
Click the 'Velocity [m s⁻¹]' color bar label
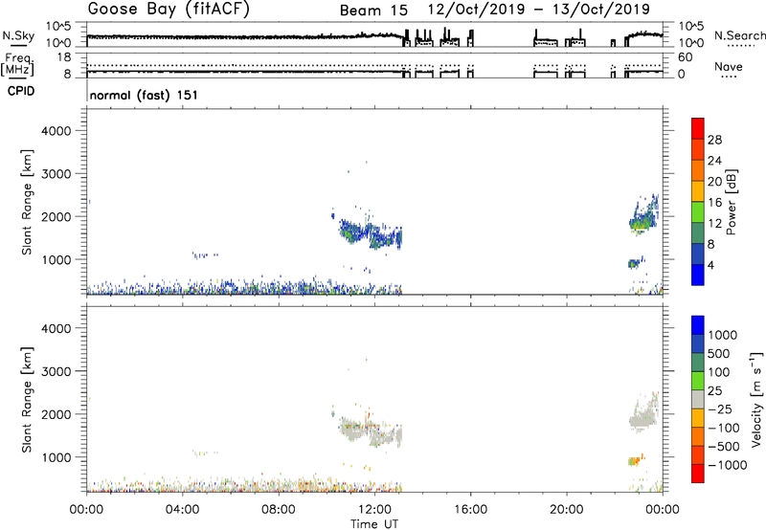point(756,399)
